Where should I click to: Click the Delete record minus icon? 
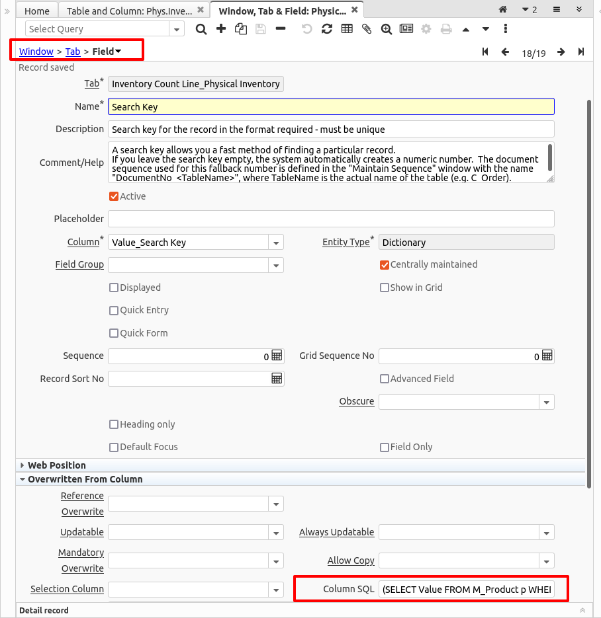(x=281, y=29)
